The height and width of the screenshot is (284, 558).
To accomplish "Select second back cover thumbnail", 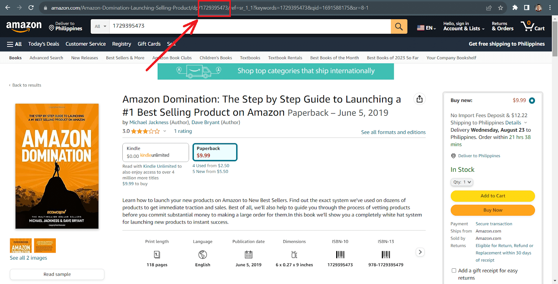I will 45,246.
